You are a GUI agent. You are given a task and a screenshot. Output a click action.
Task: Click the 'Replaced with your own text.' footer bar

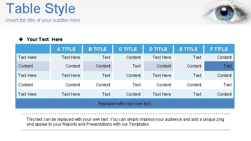[125, 104]
